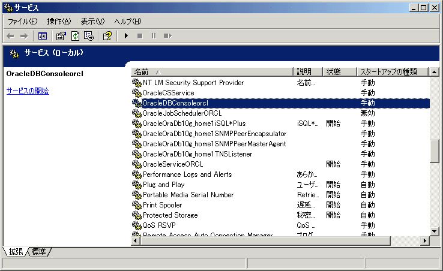Screen dimensions: 443x271
Task: Click the horizontal scrollbar left arrow
Action: tap(136, 241)
